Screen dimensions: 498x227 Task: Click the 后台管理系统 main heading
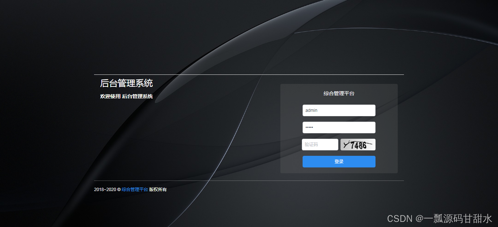pos(127,83)
